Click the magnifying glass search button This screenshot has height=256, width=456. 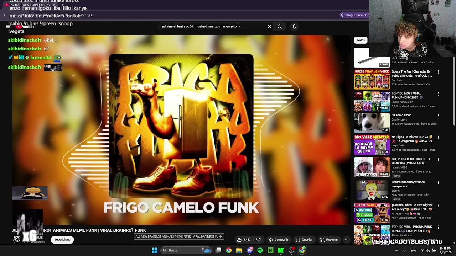(280, 26)
